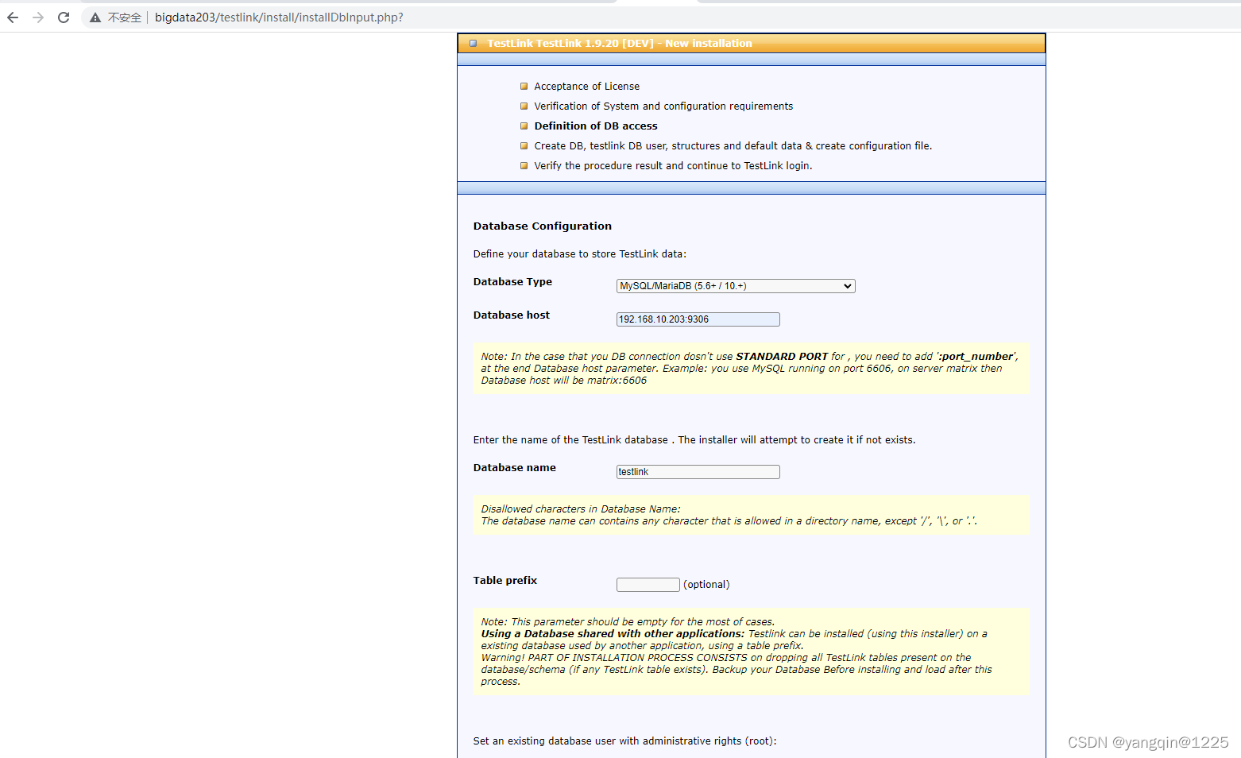Click 'Enter the name of the TestLink database' text
The image size is (1241, 758).
pyautogui.click(x=694, y=440)
